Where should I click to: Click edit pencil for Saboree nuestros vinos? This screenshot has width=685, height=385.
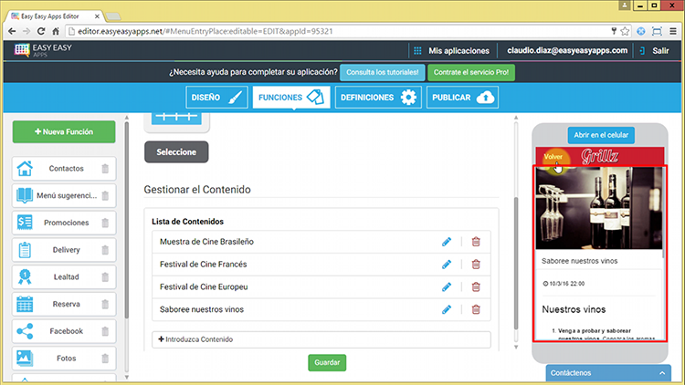pyautogui.click(x=447, y=309)
